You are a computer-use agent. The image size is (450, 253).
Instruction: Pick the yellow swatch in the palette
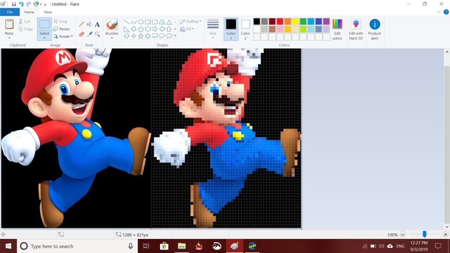pos(295,22)
